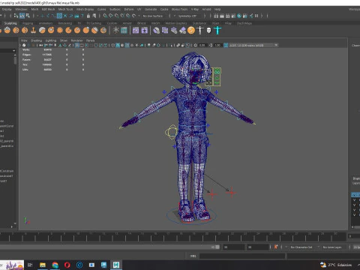360x270 pixels.
Task: Open the Mesh Tools menu
Action: click(65, 9)
